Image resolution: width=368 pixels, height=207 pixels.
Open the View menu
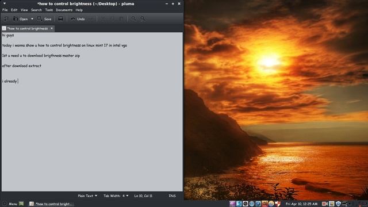(24, 10)
